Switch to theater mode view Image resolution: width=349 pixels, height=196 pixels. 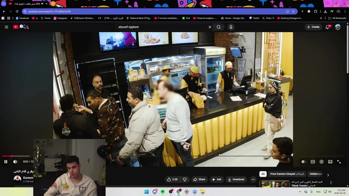coord(330,162)
